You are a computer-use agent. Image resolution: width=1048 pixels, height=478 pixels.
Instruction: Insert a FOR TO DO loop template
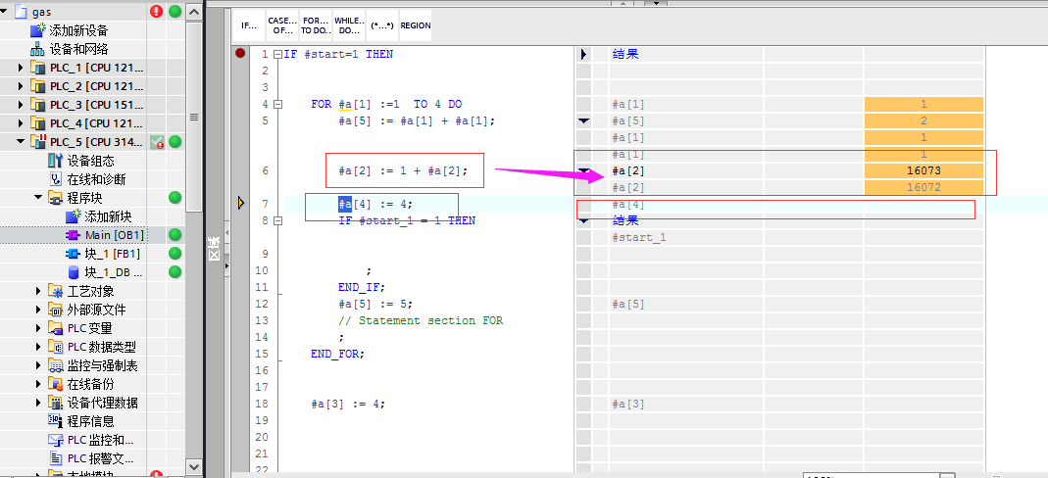(315, 25)
